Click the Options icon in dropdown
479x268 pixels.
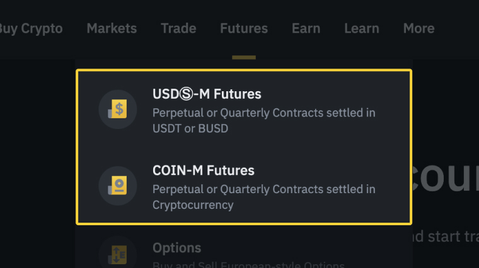(118, 254)
